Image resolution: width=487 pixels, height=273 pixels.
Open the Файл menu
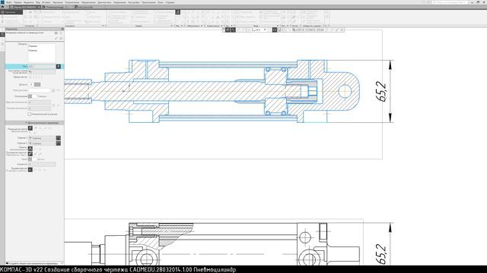9,2
